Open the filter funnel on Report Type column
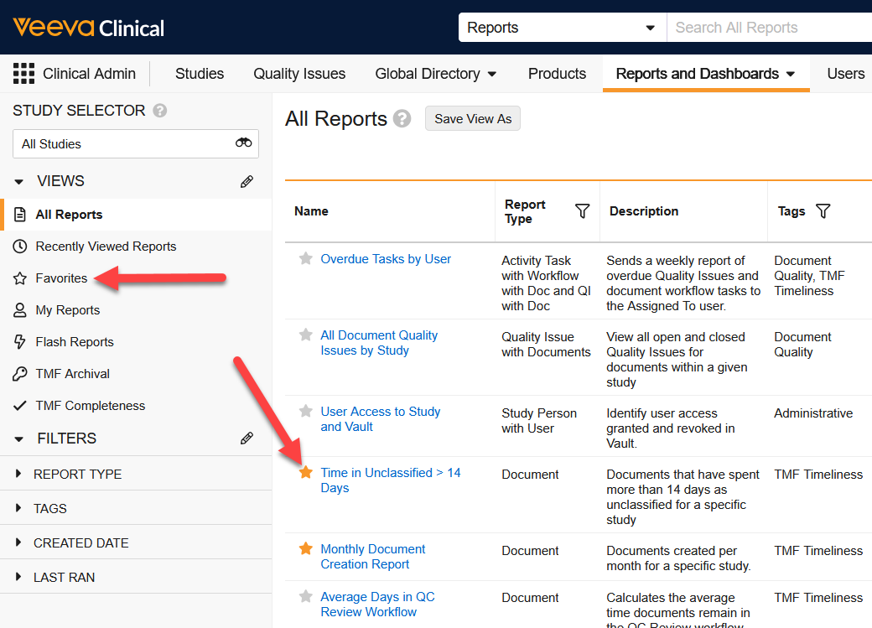 (582, 211)
